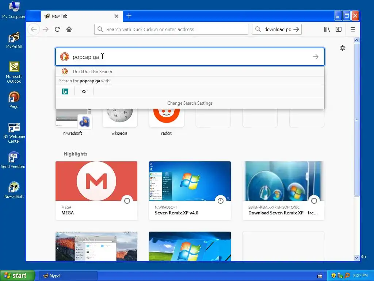Close the New Tab tab
The image size is (374, 281).
117,16
